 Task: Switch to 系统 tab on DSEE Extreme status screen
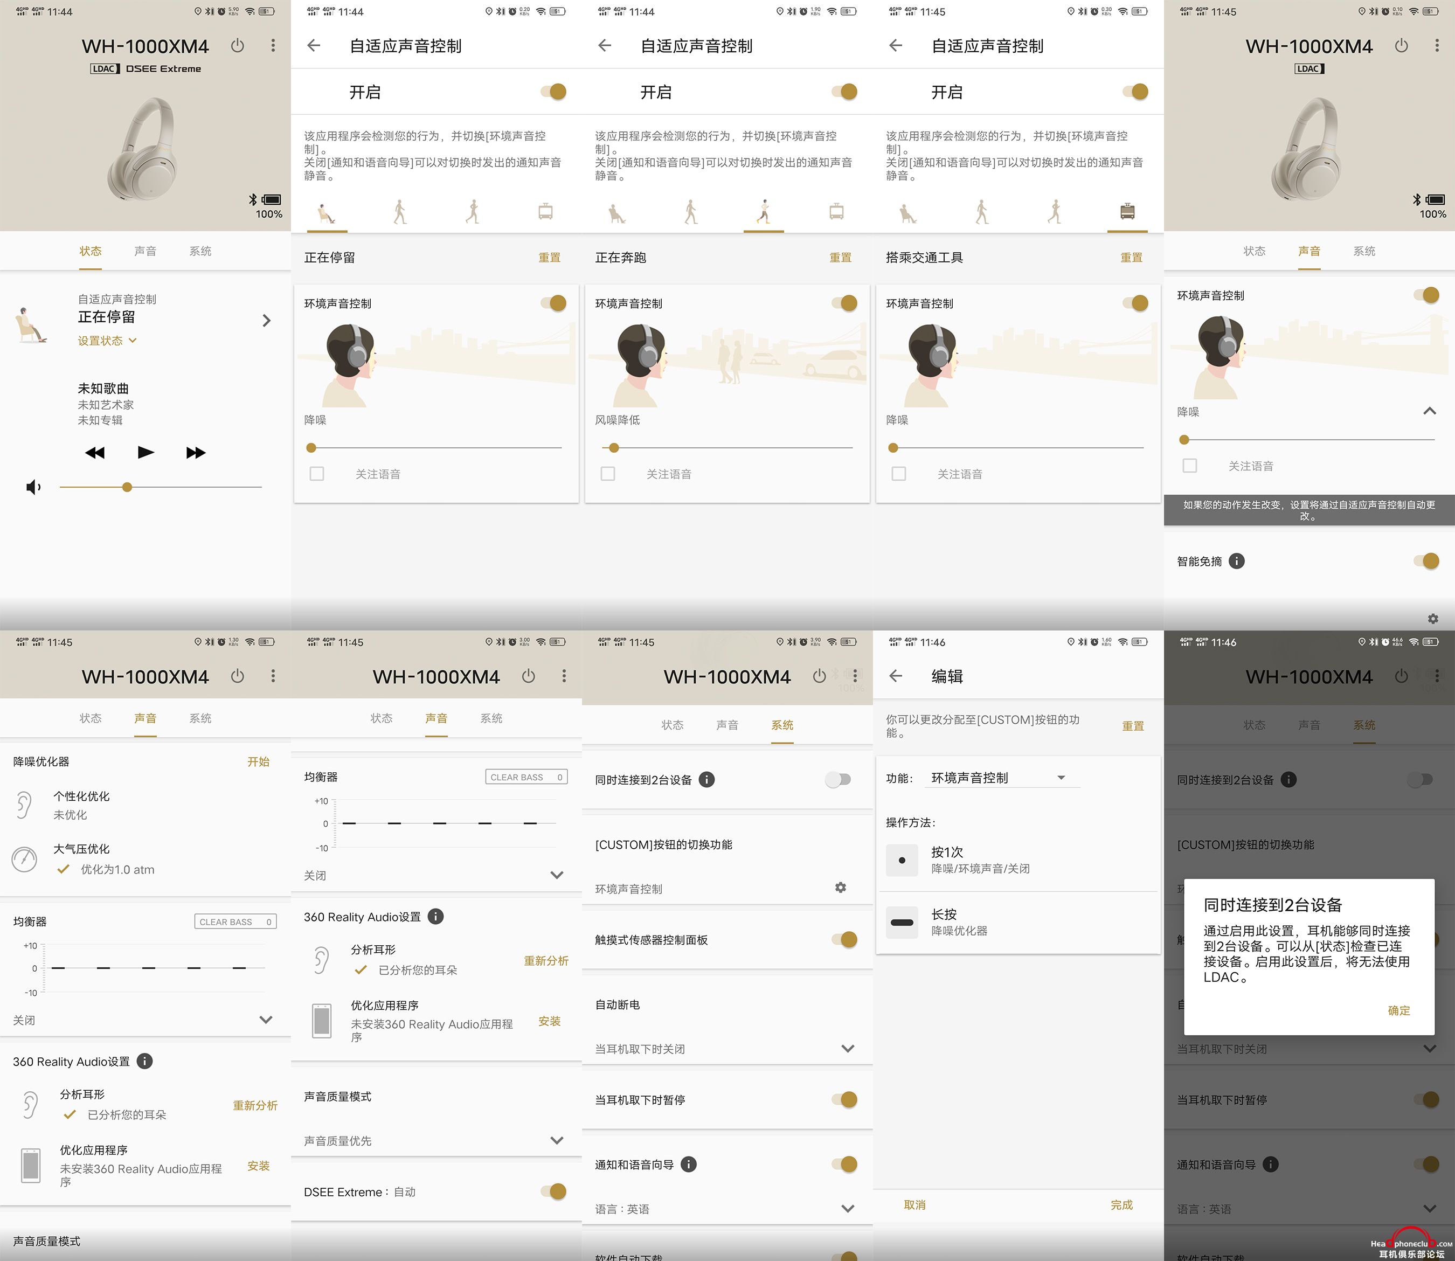pos(200,251)
